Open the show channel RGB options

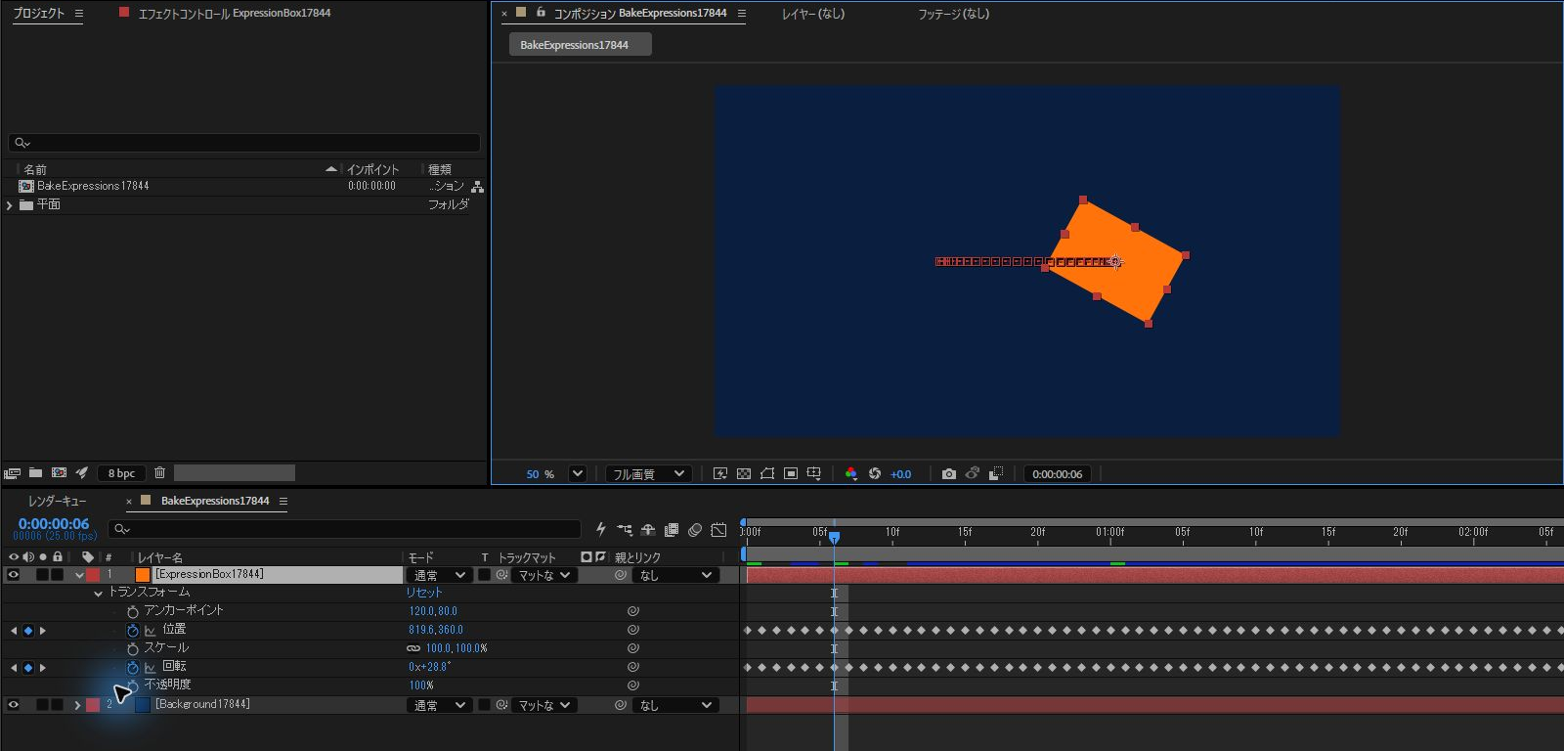(850, 474)
